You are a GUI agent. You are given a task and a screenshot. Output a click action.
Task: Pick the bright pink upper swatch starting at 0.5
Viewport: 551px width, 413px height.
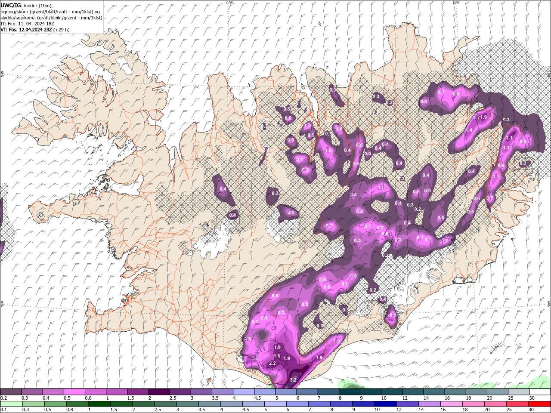pyautogui.click(x=74, y=392)
